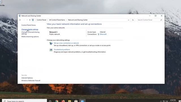This screenshot has width=181, height=102.
Task: Open Change adapter settings link
Action: [x=30, y=29]
